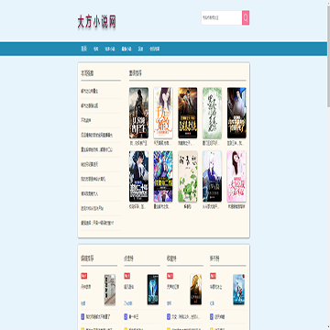Open the soldier-and-zombie book cover thumbnail
330x330 pixels.
[138, 113]
